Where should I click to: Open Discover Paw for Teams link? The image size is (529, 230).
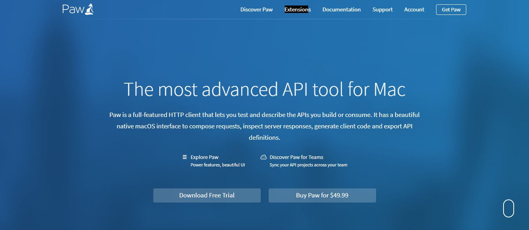296,157
